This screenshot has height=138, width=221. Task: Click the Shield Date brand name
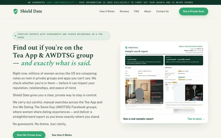[31, 11]
